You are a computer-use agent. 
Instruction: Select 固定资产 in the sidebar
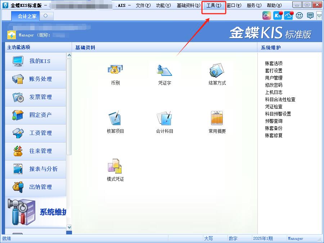(36, 115)
